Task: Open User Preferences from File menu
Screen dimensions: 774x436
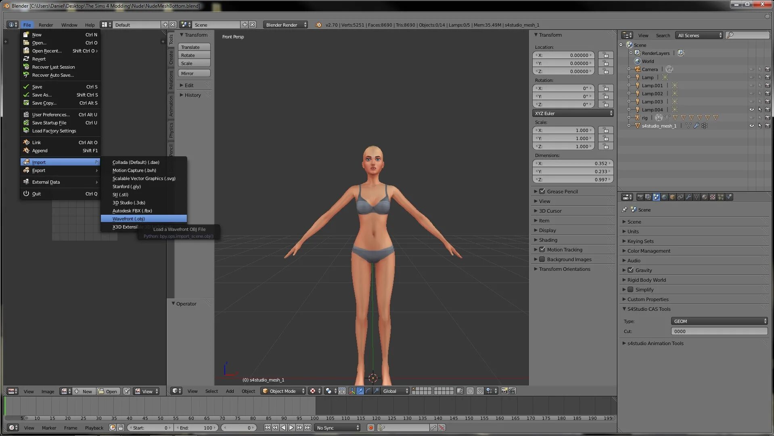Action: 61,115
